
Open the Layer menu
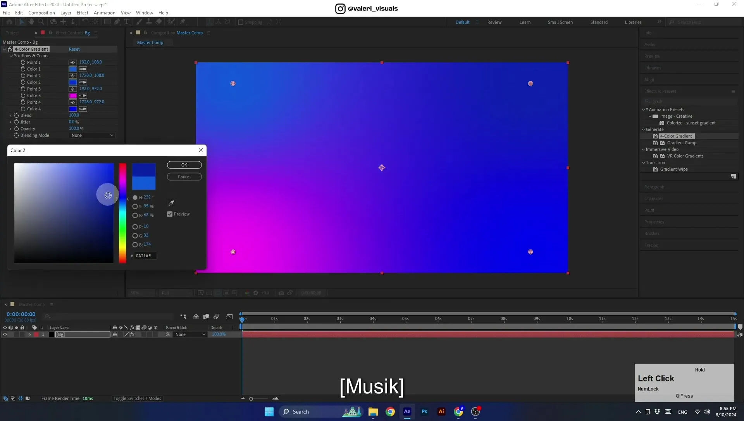pos(65,13)
